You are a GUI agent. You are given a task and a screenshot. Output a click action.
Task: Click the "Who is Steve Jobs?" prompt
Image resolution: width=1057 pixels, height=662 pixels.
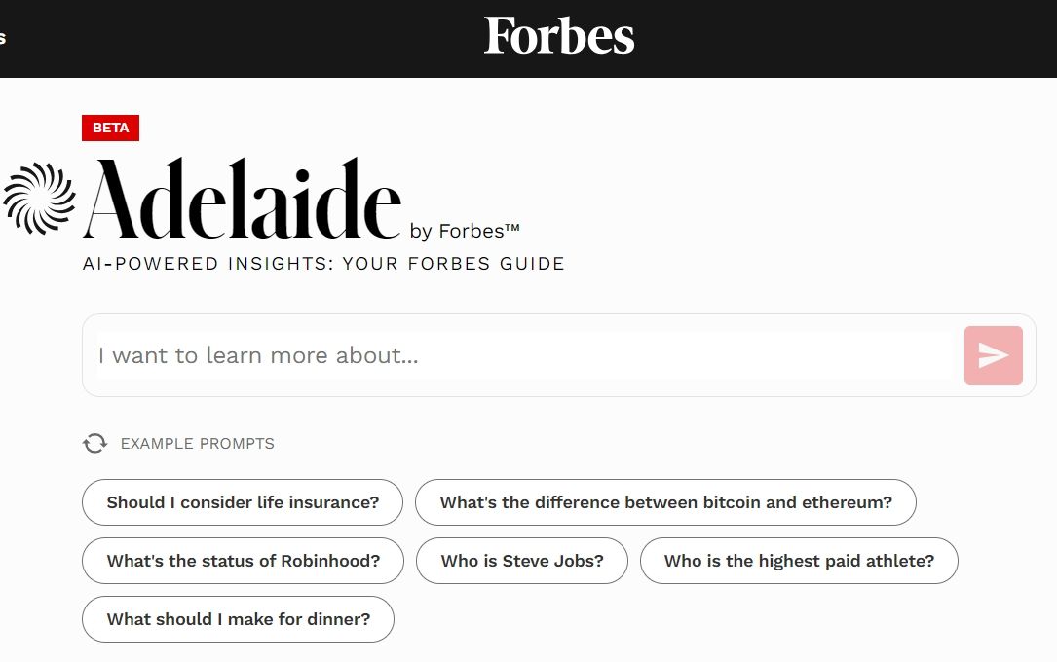[521, 561]
